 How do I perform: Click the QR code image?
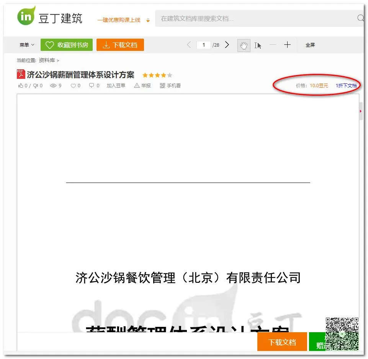pyautogui.click(x=342, y=334)
